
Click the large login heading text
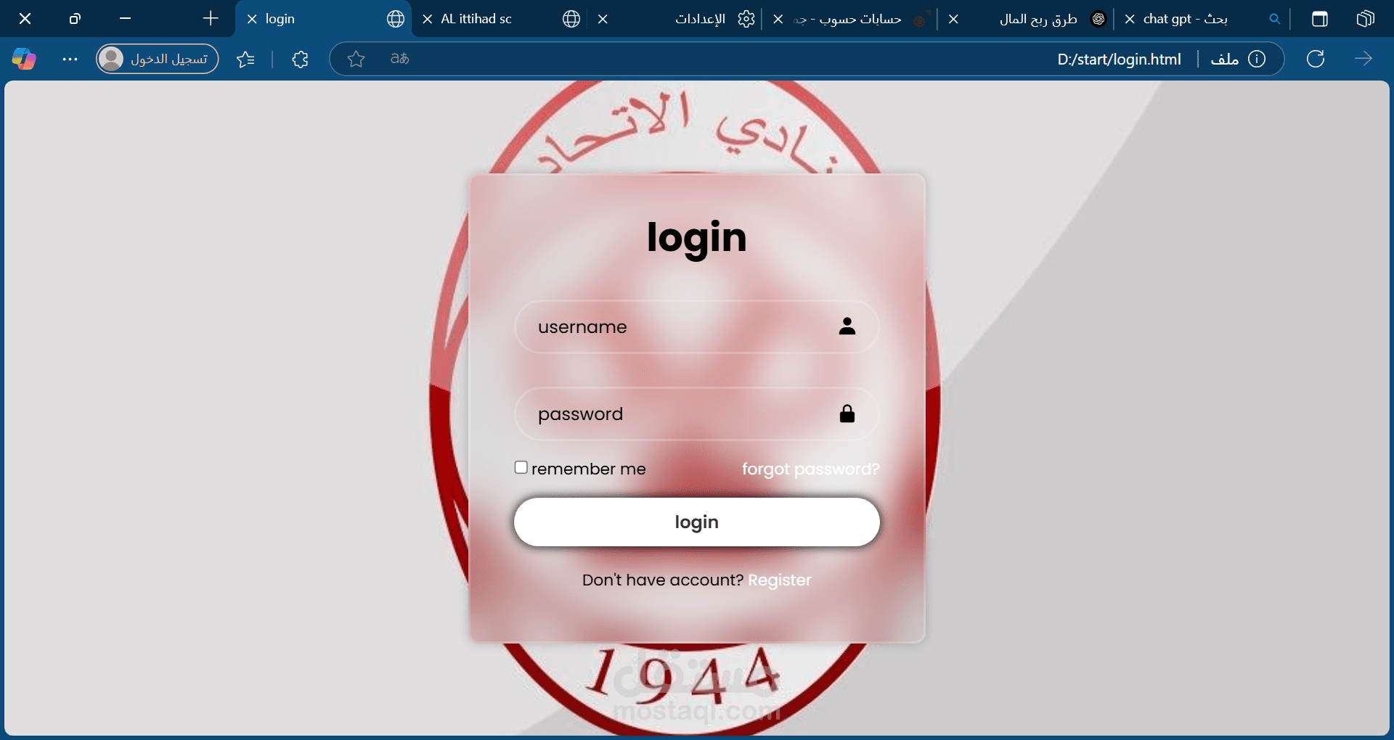(697, 238)
